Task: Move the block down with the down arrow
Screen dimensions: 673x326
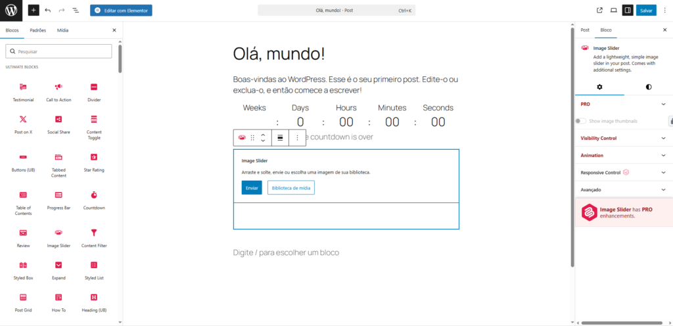Action: [263, 141]
